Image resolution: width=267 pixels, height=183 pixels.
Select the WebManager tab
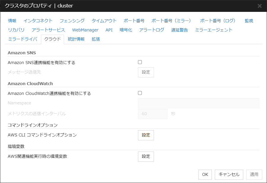tap(85, 30)
